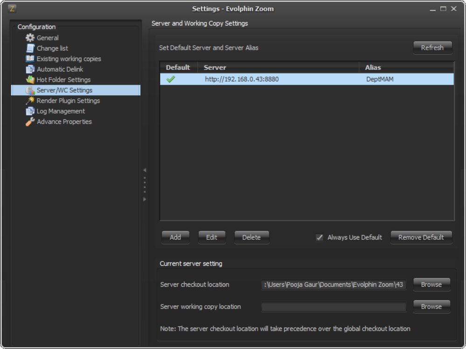Sort by the Server column header

pyautogui.click(x=278, y=67)
